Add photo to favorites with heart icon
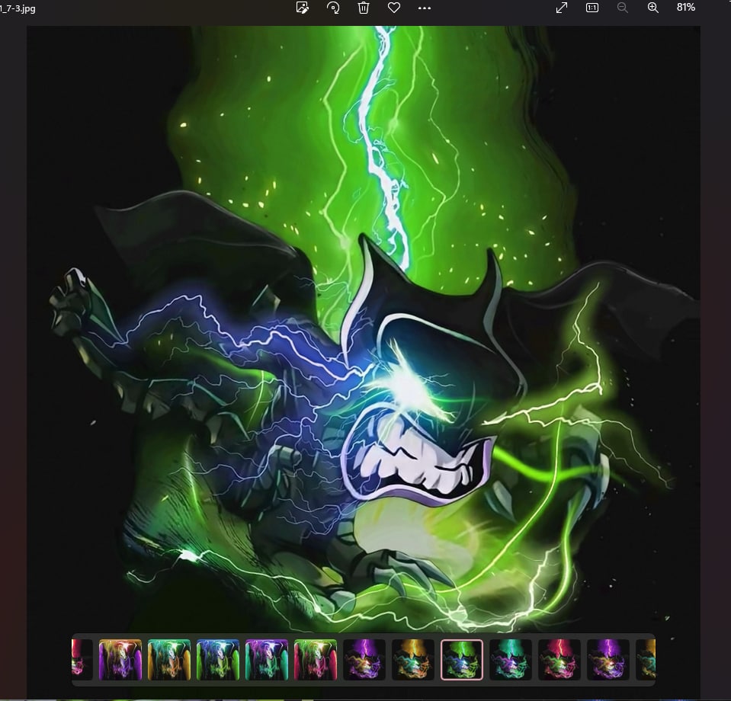This screenshot has height=701, width=731. pos(394,8)
